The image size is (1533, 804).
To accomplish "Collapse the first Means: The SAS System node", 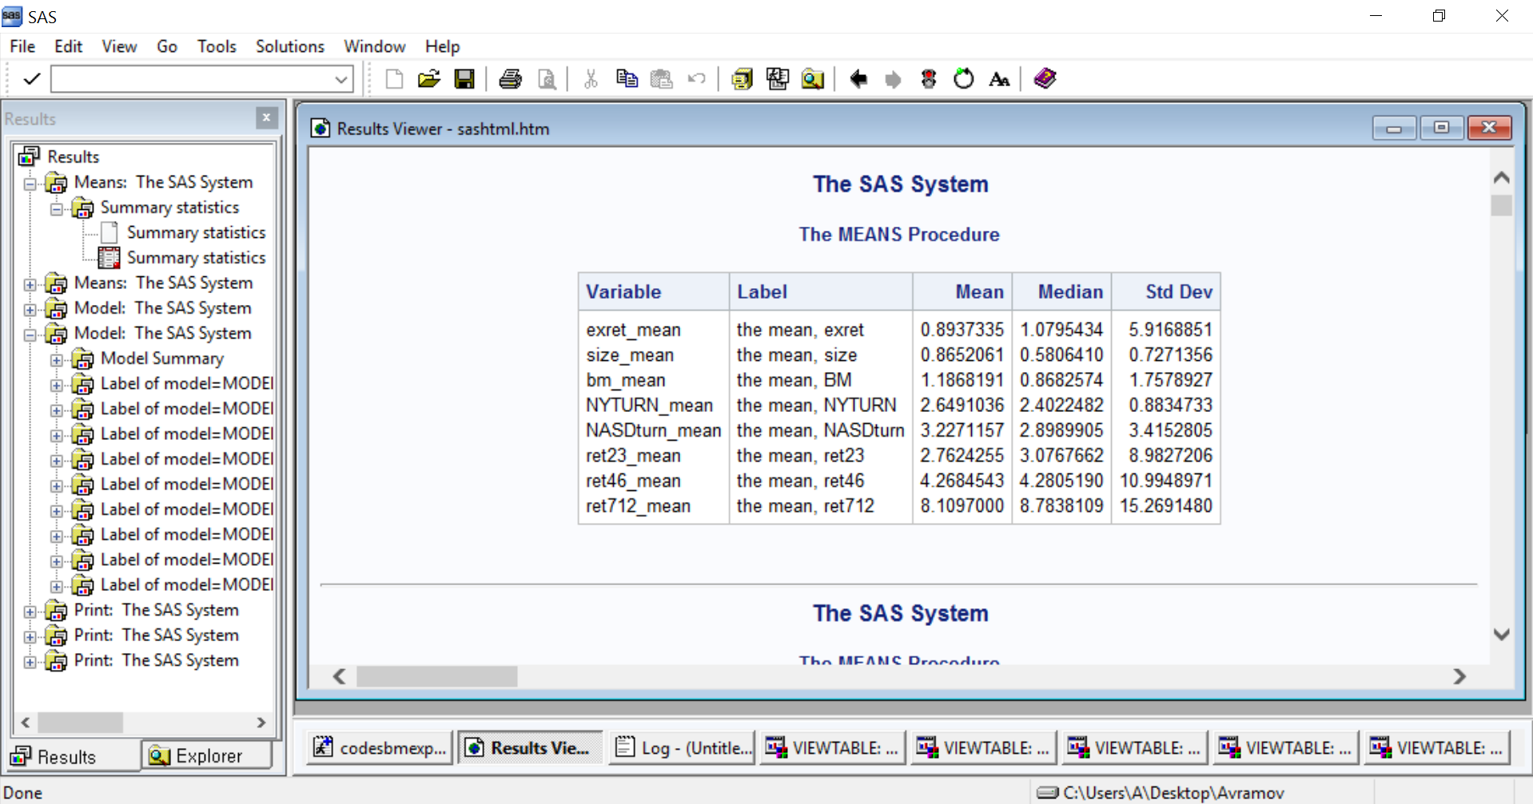I will 30,184.
